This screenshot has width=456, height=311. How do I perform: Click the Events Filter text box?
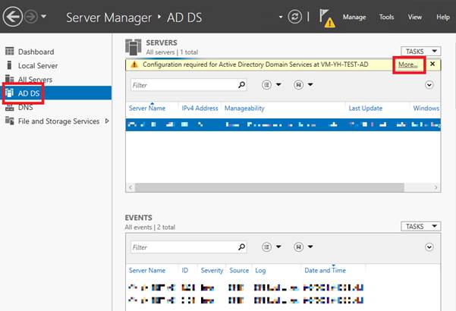184,247
